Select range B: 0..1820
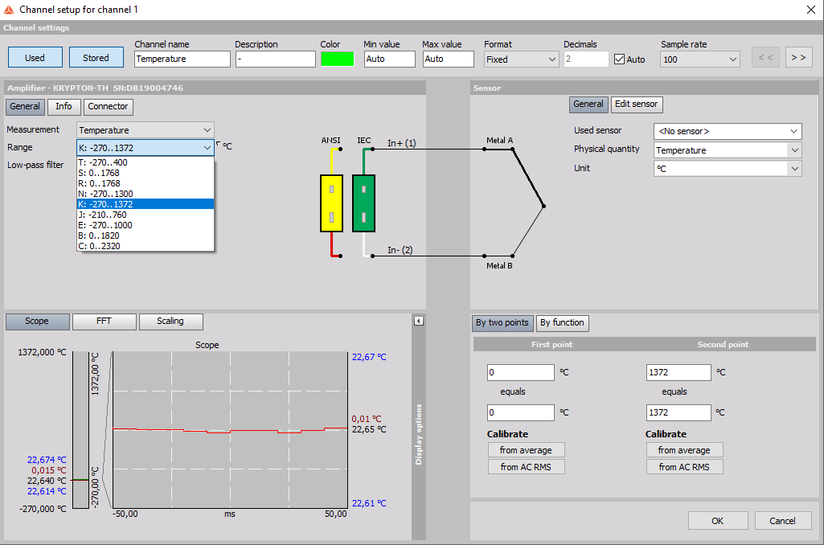824x545 pixels. (146, 236)
